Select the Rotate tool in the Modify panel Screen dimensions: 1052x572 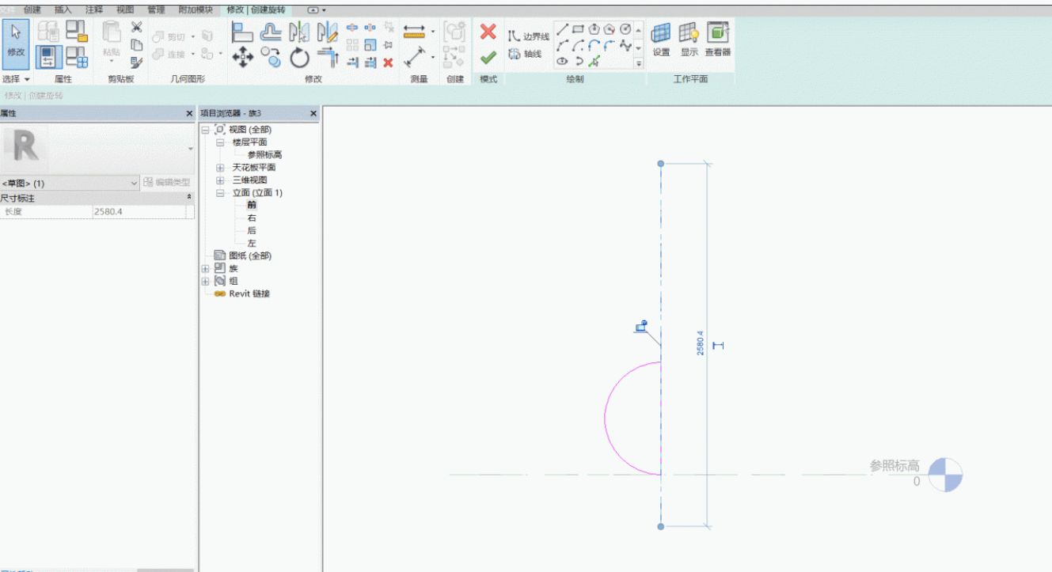click(299, 58)
